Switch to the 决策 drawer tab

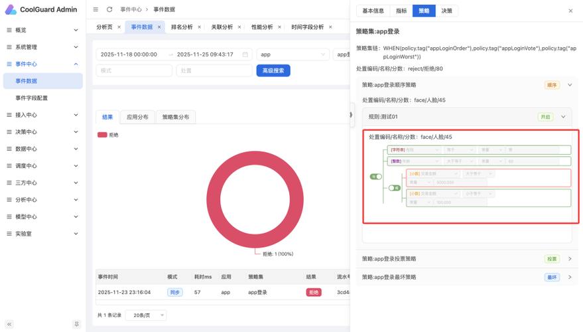[446, 11]
